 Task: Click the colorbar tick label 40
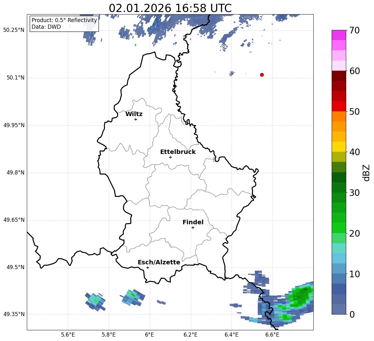point(354,152)
